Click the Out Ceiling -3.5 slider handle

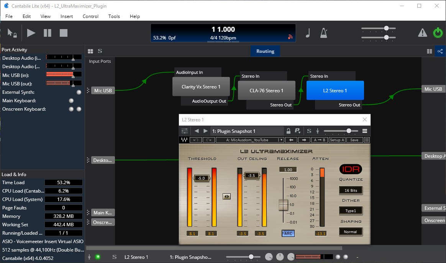click(x=252, y=175)
